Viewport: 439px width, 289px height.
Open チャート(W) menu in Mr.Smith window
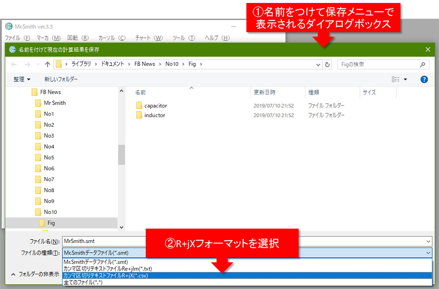point(149,38)
